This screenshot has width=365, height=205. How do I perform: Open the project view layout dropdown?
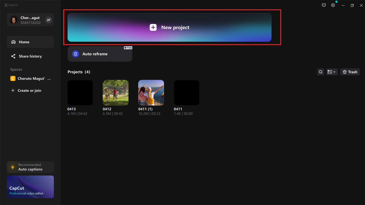(332, 72)
